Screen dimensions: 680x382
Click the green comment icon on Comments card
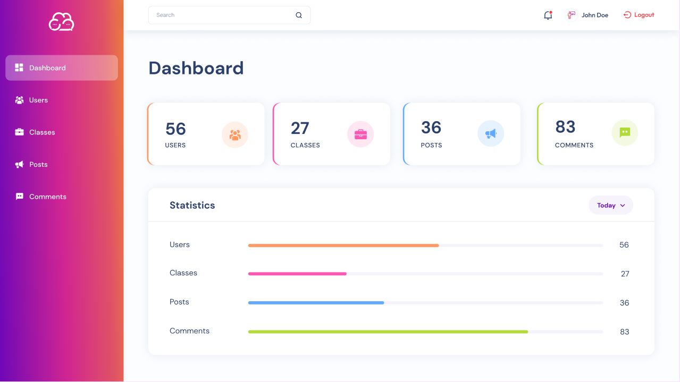[624, 132]
